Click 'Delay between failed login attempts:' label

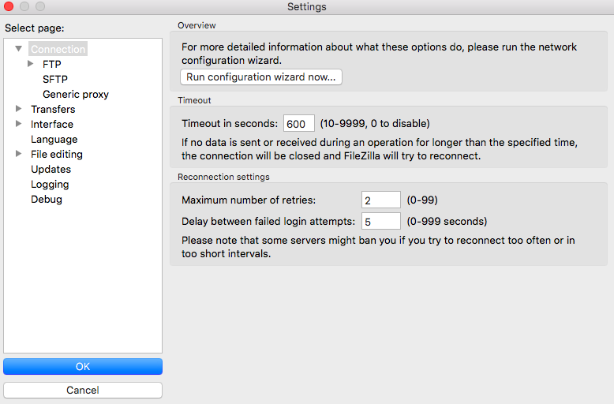tap(268, 222)
